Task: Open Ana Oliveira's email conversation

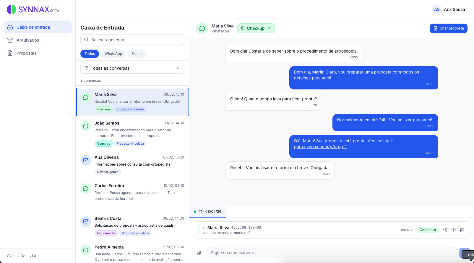Action: [132, 164]
